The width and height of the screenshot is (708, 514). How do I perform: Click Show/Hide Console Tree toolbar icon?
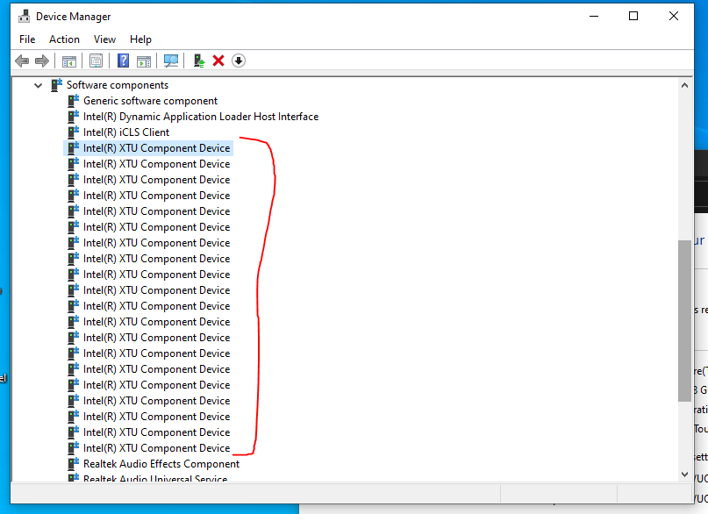69,61
